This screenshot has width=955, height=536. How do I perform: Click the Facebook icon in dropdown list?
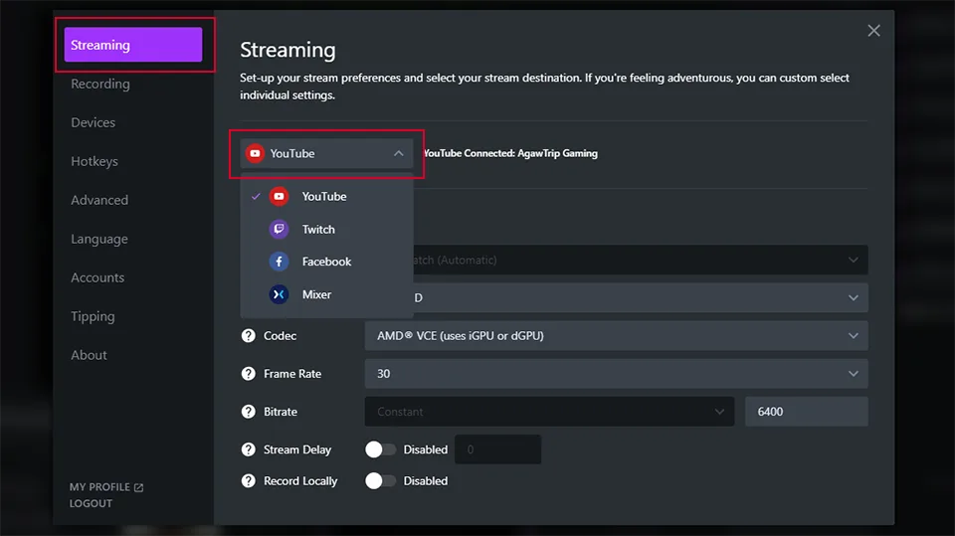click(x=279, y=262)
